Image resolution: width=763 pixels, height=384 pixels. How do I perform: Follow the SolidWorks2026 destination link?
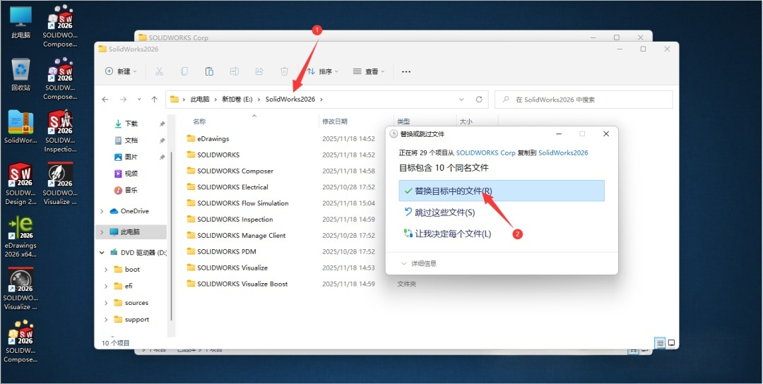tap(563, 152)
